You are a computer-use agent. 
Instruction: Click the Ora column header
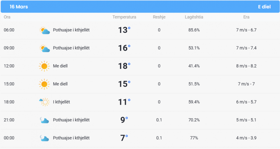tap(7, 17)
